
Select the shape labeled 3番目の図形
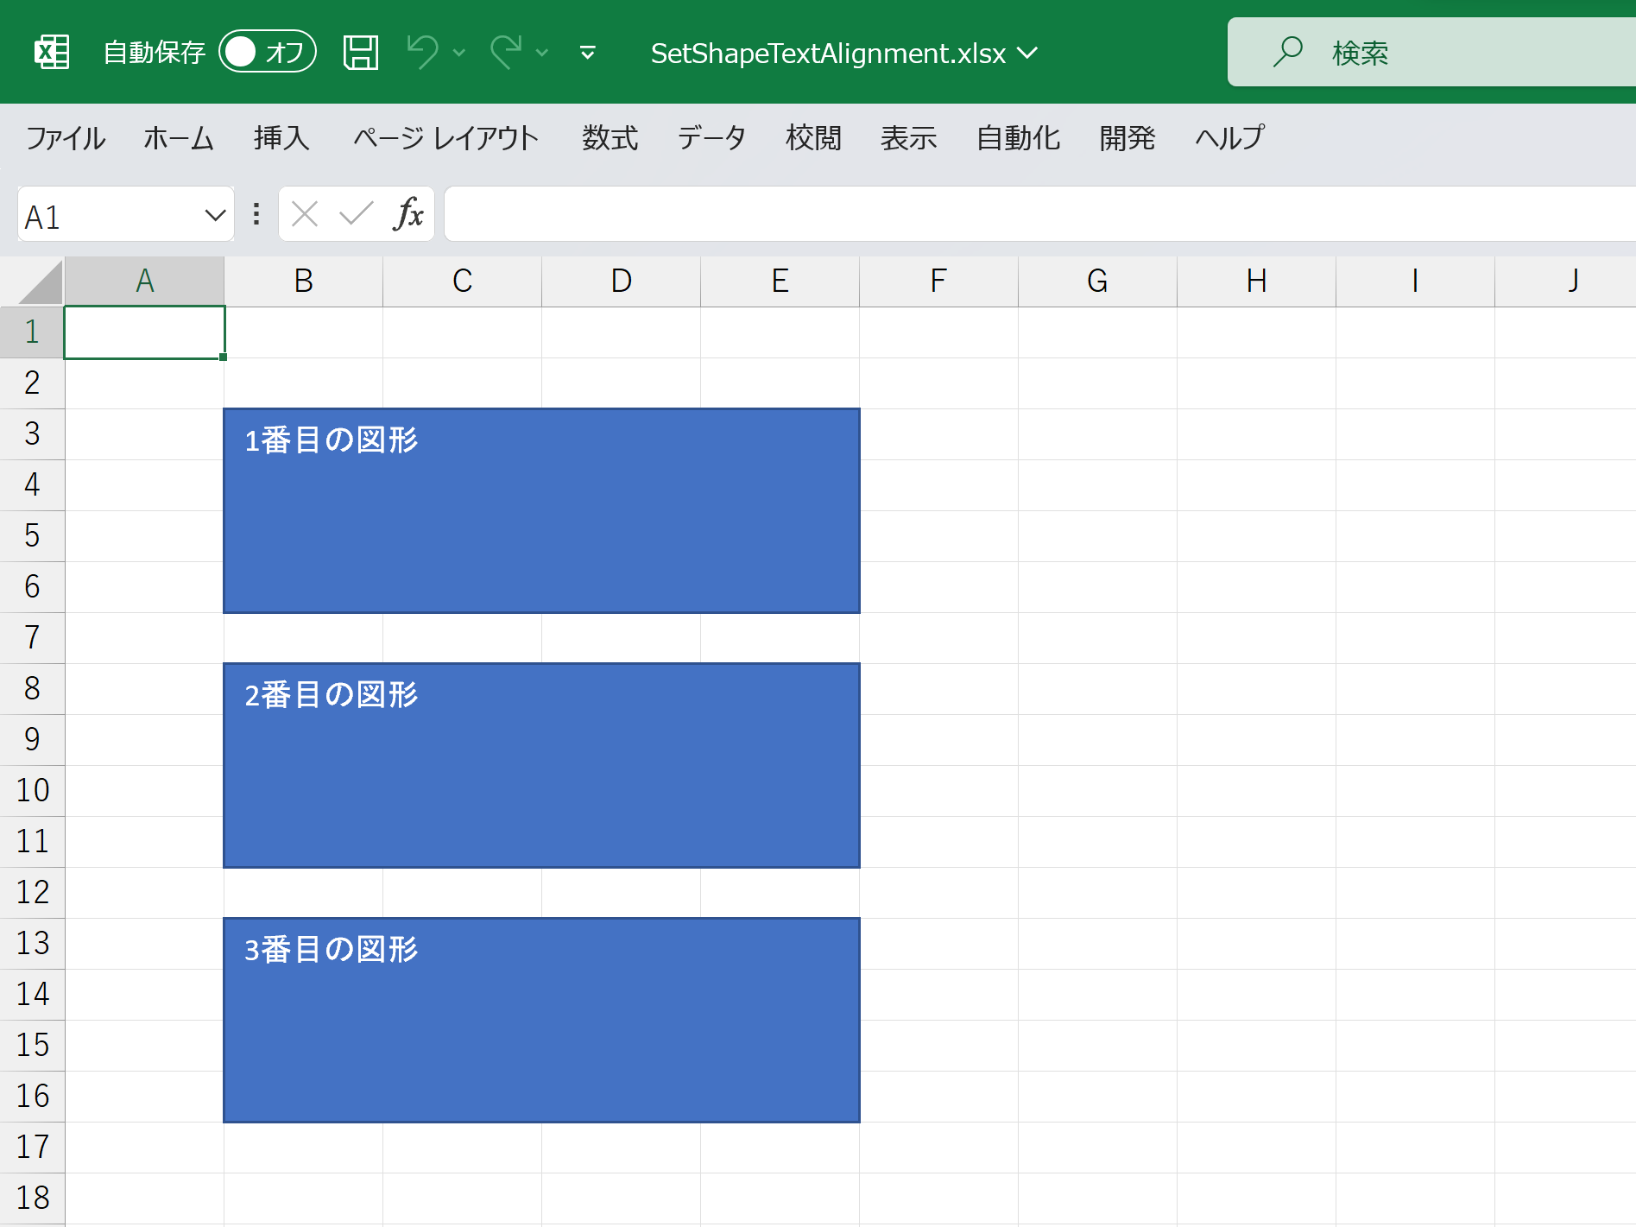click(541, 1021)
